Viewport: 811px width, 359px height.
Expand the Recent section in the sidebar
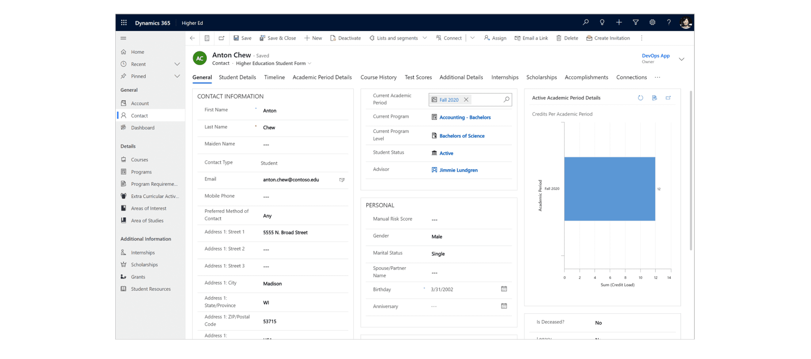177,64
